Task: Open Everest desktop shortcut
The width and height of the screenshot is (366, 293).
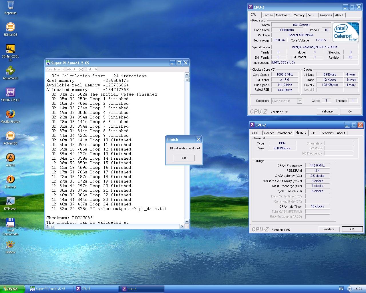Action: pyautogui.click(x=10, y=182)
